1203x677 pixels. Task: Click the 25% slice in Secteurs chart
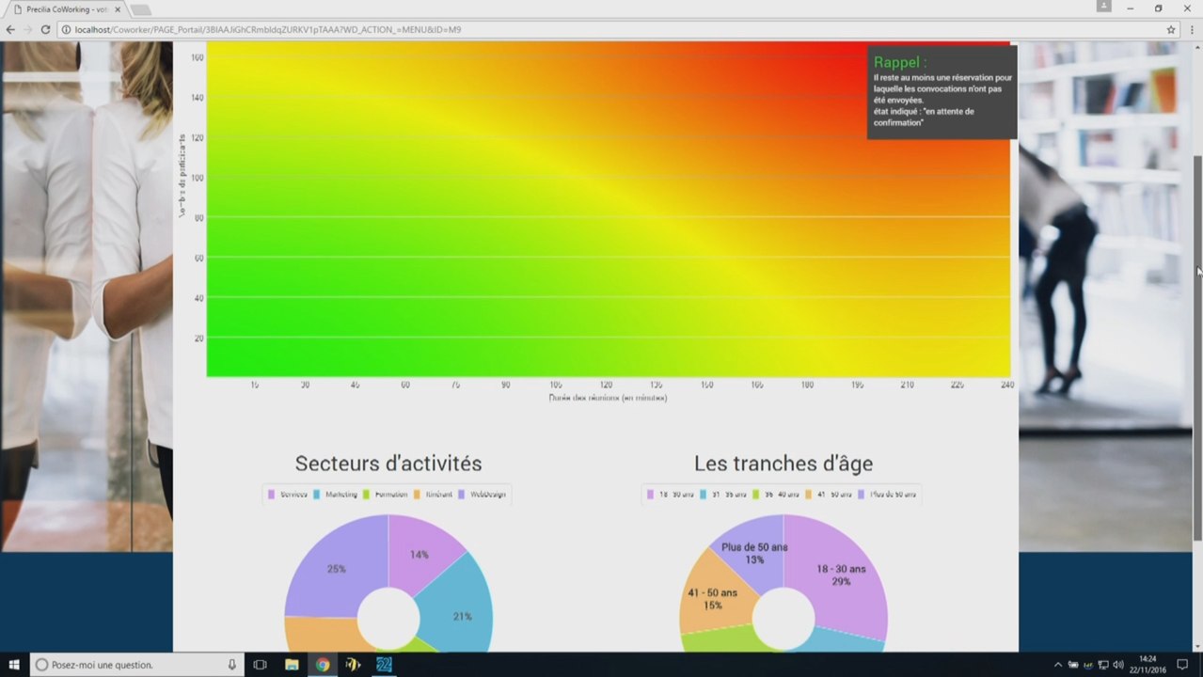click(337, 569)
